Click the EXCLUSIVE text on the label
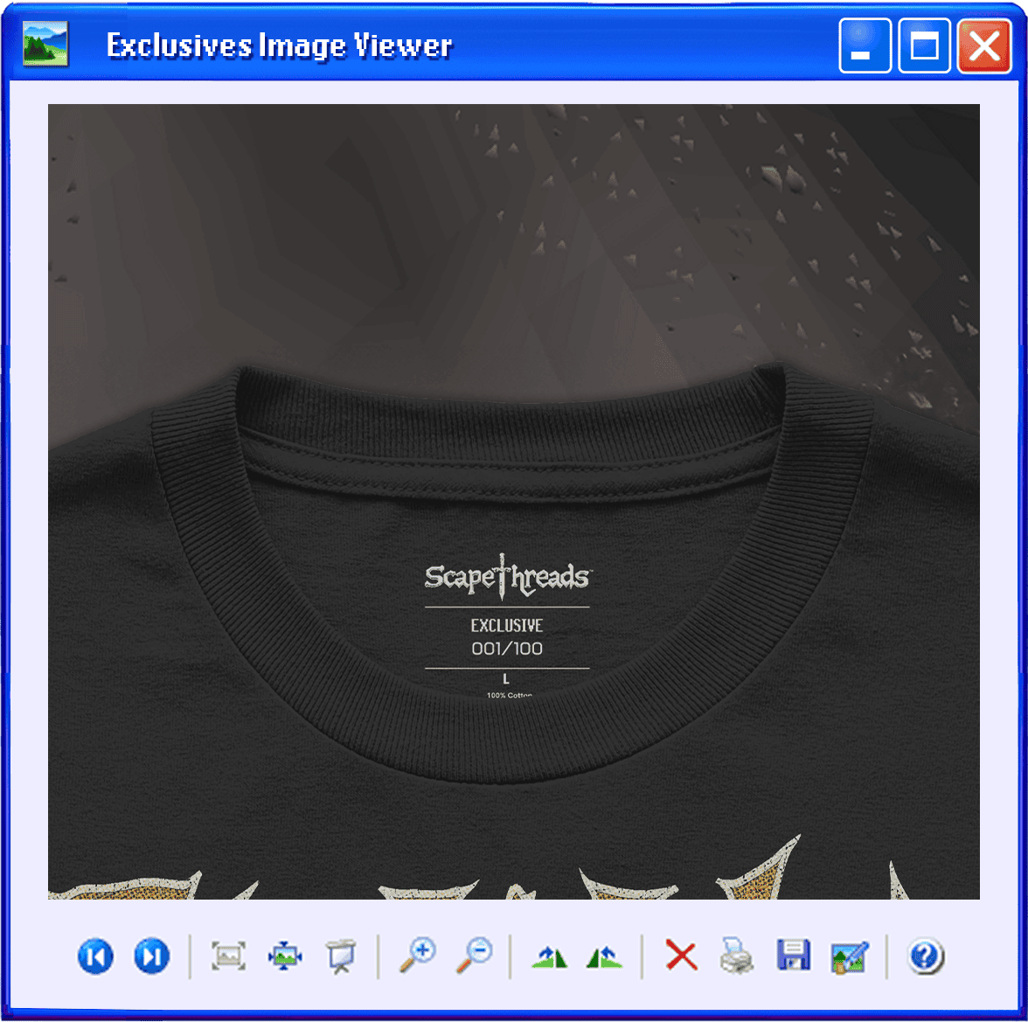 point(507,625)
